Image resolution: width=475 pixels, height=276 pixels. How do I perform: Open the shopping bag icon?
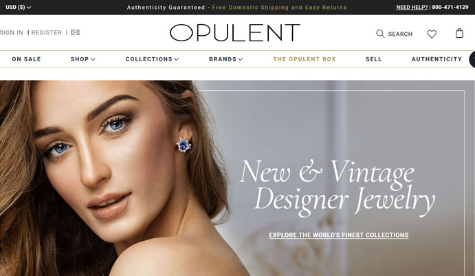click(460, 33)
